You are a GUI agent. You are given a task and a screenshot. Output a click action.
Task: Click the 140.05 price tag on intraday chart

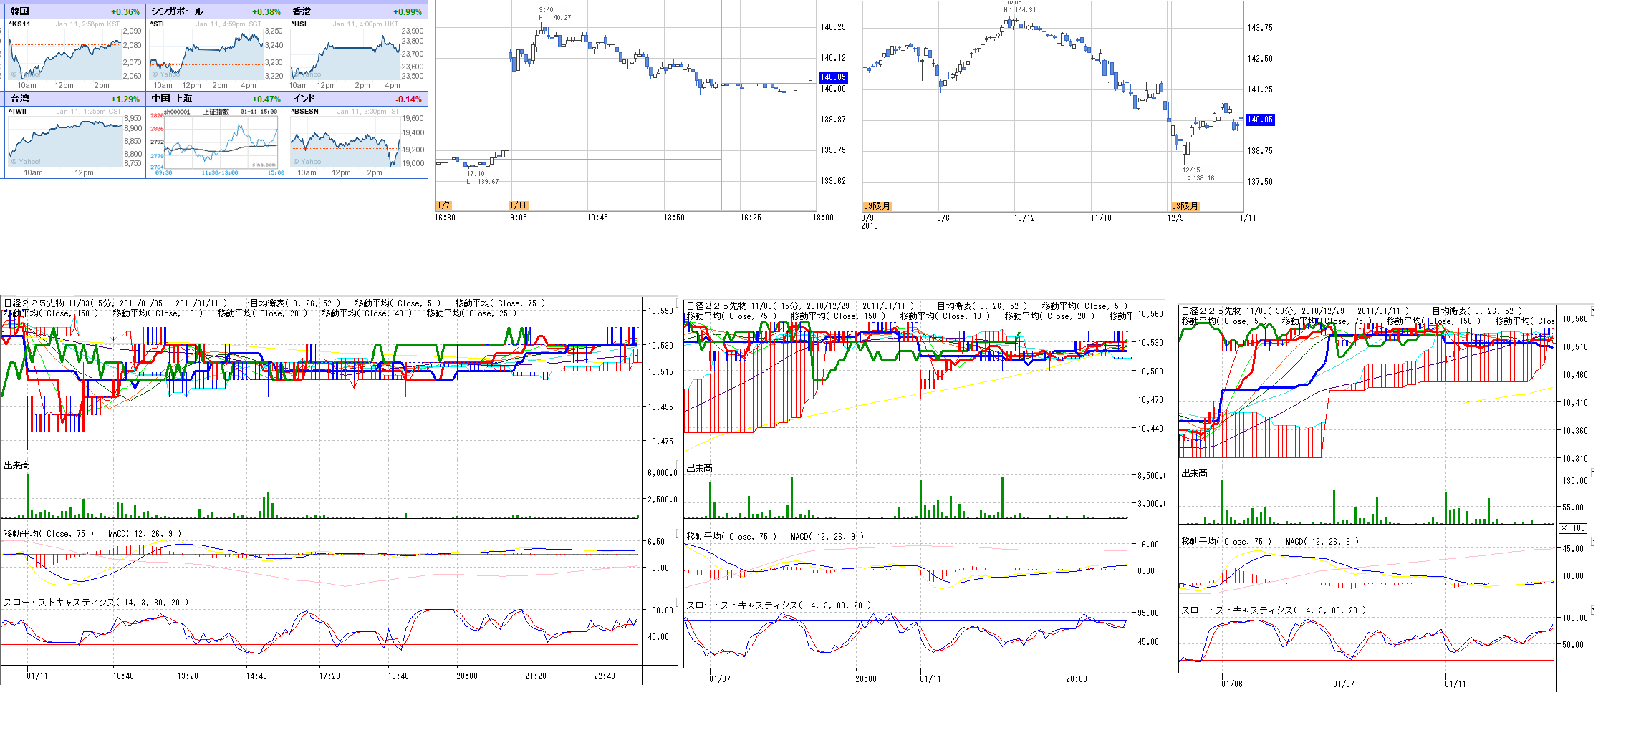point(833,77)
